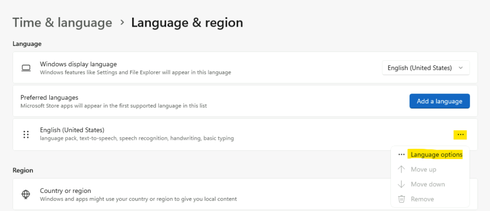Image resolution: width=490 pixels, height=211 pixels.
Task: Click the globe icon for Country or region
Action: point(26,194)
